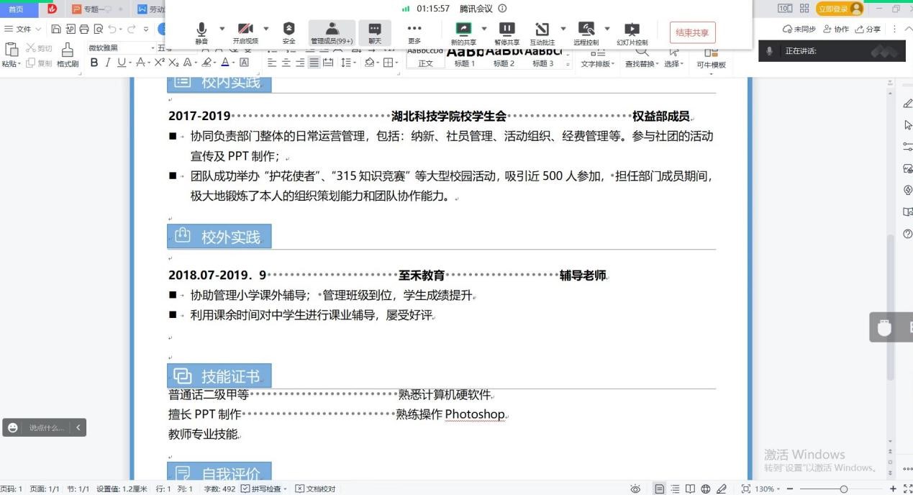Turn on video with the camera icon
This screenshot has width=913, height=495.
pyautogui.click(x=245, y=32)
